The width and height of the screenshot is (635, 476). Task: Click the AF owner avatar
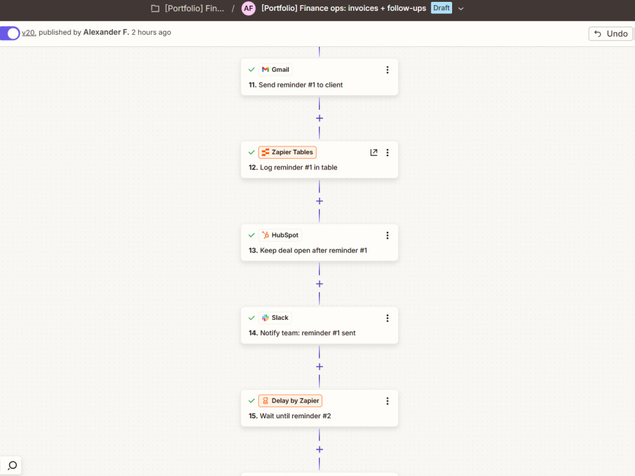click(x=248, y=8)
